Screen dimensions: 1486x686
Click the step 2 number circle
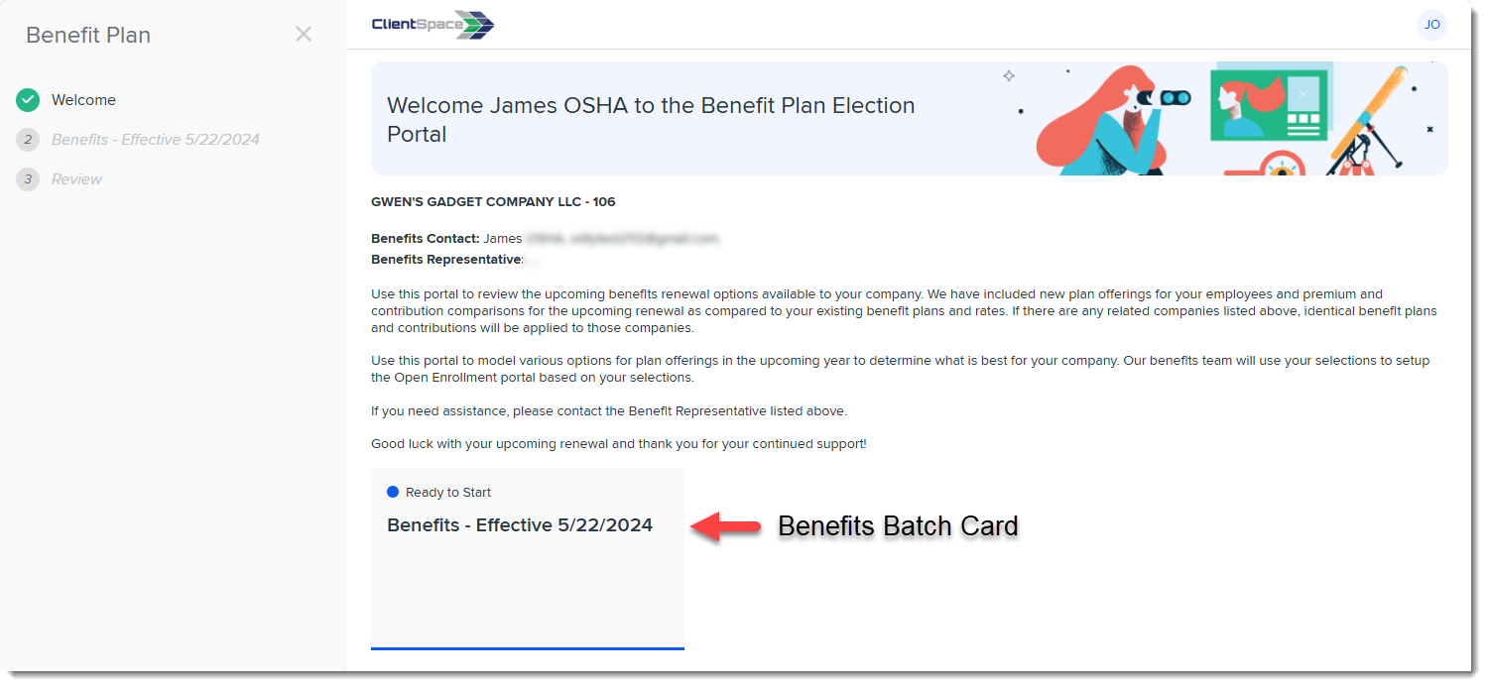[x=28, y=140]
